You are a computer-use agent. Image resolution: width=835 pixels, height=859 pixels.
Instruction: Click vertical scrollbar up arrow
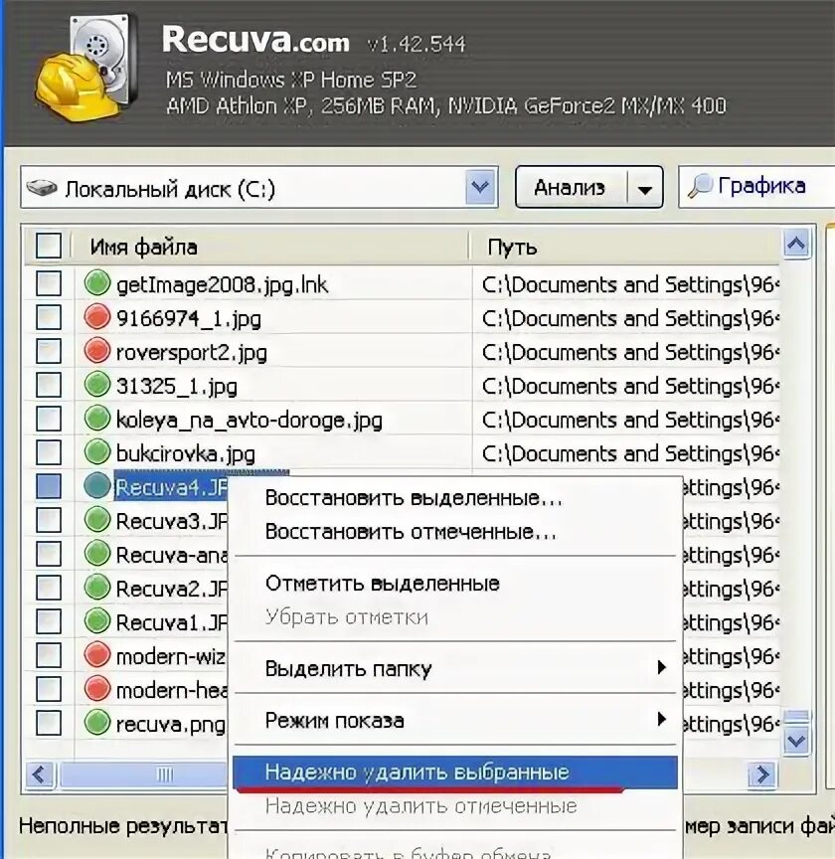click(796, 244)
